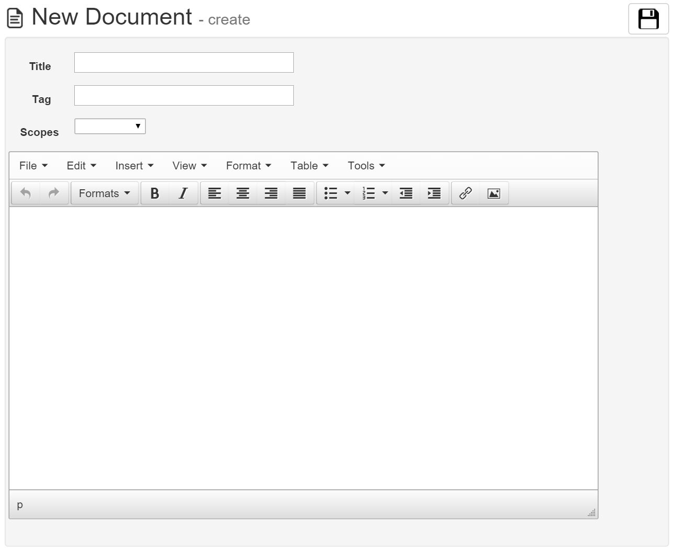Image resolution: width=673 pixels, height=550 pixels.
Task: Open the File menu
Action: [x=33, y=166]
